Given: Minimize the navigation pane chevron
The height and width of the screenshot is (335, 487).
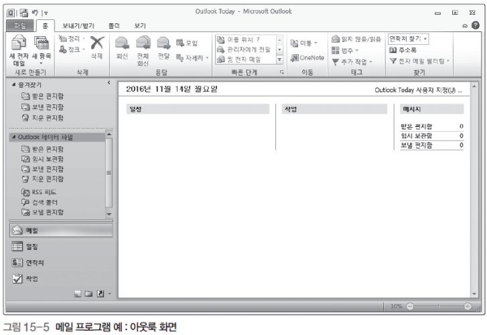Looking at the screenshot, I should (x=109, y=83).
